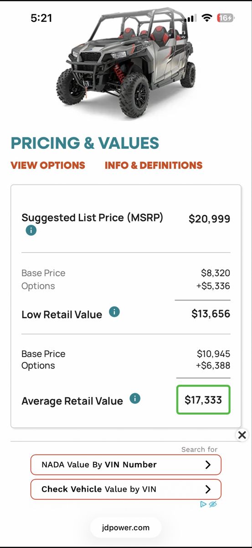Tap the cellular signal bars icon
This screenshot has height=548, width=252.
pos(192,18)
